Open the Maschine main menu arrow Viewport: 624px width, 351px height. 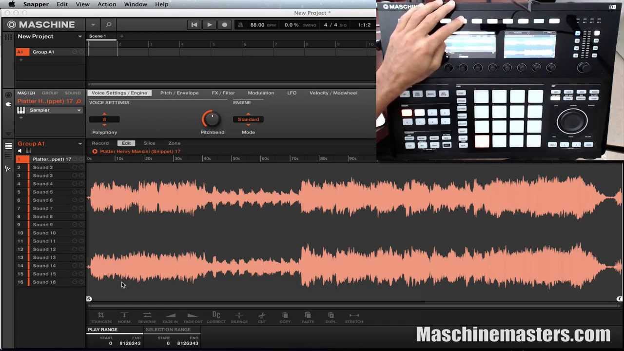tap(93, 24)
